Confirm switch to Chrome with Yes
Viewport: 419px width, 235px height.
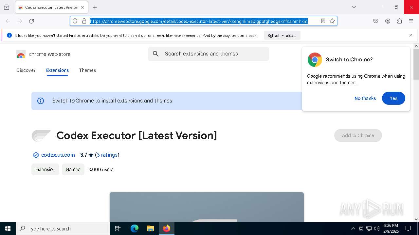(x=393, y=98)
